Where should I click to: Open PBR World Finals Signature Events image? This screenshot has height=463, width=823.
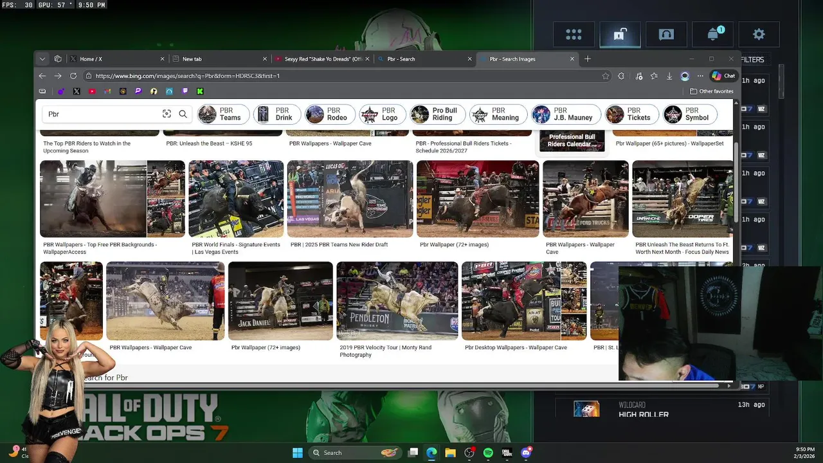236,199
